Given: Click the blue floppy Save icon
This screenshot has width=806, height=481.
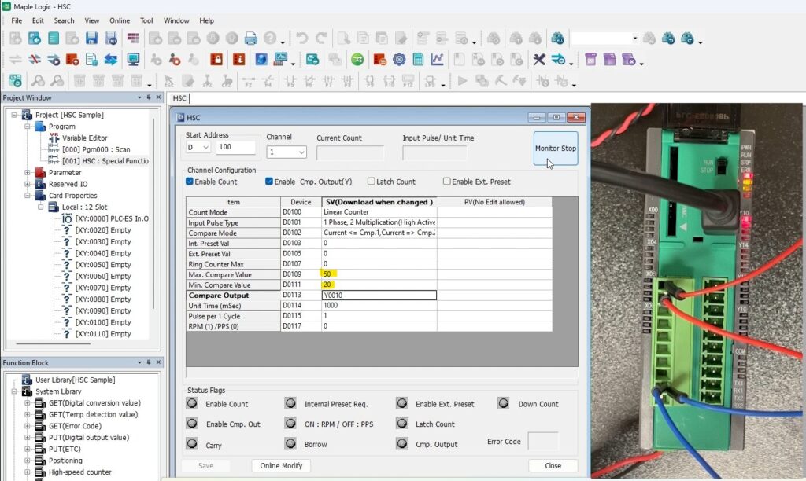Looking at the screenshot, I should [91, 39].
